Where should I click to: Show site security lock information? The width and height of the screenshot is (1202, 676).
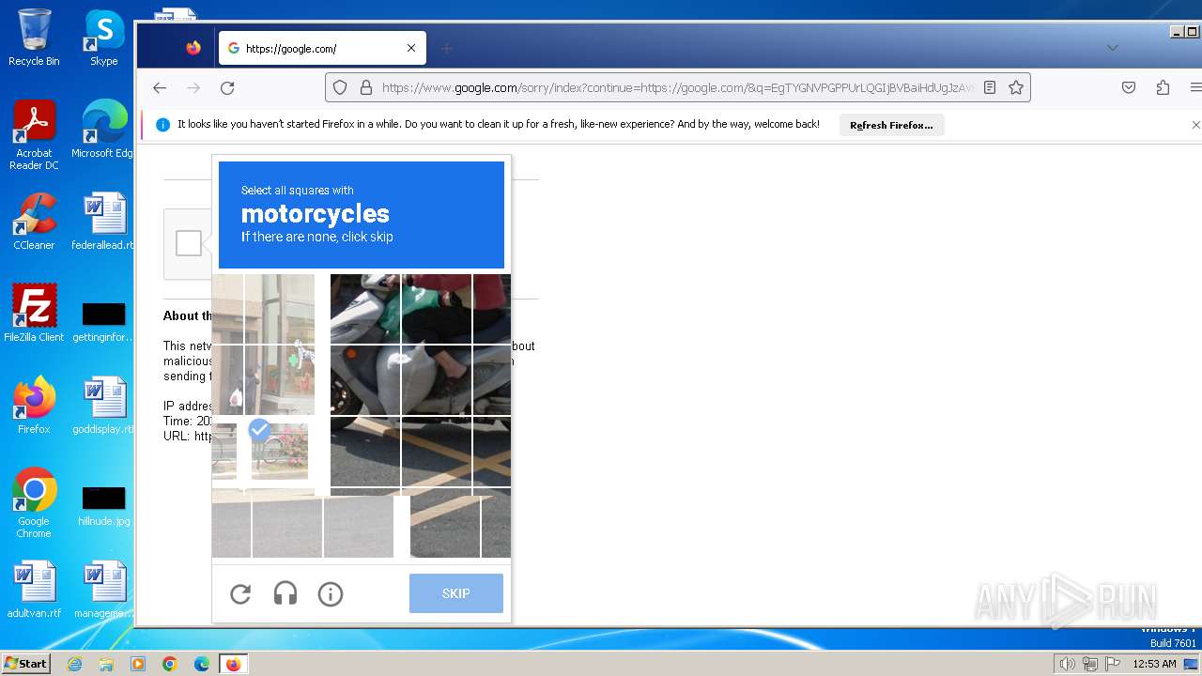[365, 87]
